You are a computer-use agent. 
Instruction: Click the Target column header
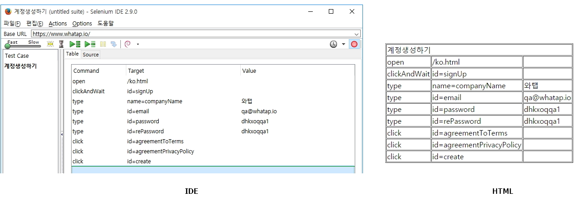(183, 71)
